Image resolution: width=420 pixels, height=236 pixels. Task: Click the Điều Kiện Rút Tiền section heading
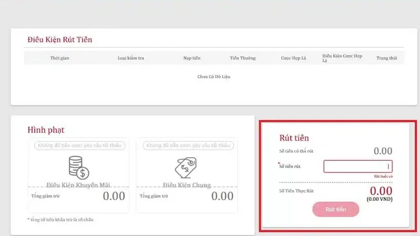click(x=60, y=40)
